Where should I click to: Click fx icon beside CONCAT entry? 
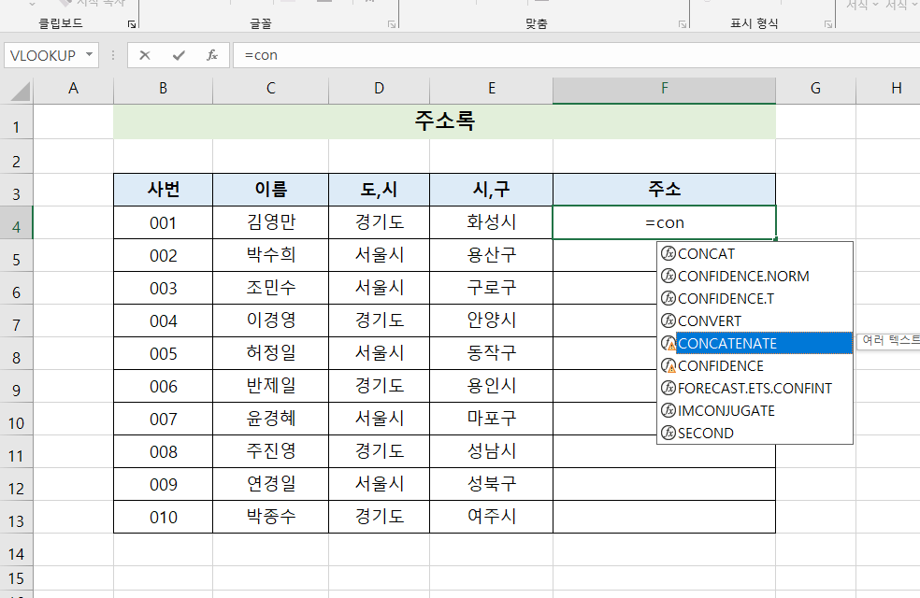click(x=668, y=253)
